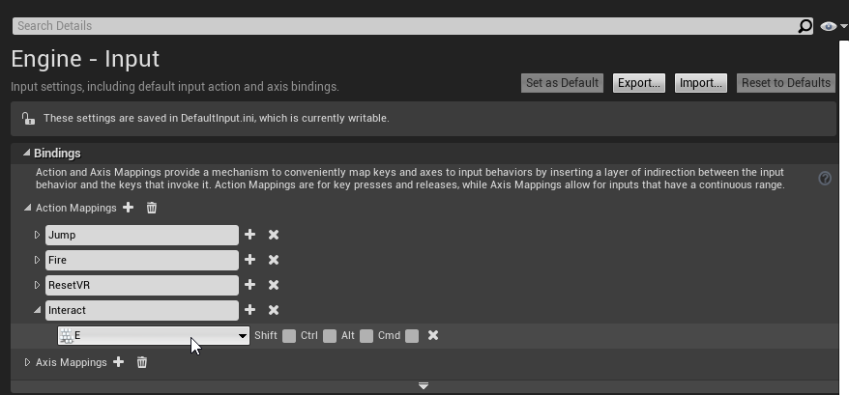Remove the E key binding
The height and width of the screenshot is (395, 849).
[432, 335]
